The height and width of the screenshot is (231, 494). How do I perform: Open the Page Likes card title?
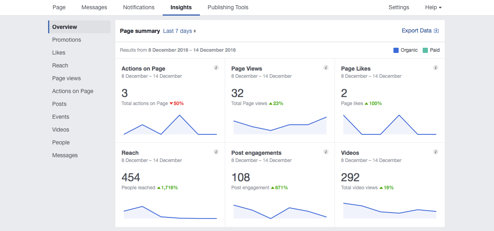tap(356, 69)
